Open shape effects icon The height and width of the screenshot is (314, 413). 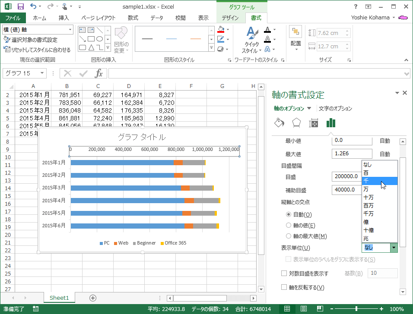[221, 49]
